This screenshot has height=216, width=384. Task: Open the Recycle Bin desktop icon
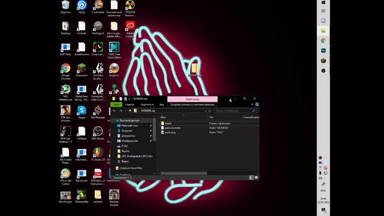65,7
